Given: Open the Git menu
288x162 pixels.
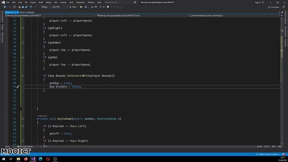Looking at the screenshot, I should pyautogui.click(x=26, y=2).
